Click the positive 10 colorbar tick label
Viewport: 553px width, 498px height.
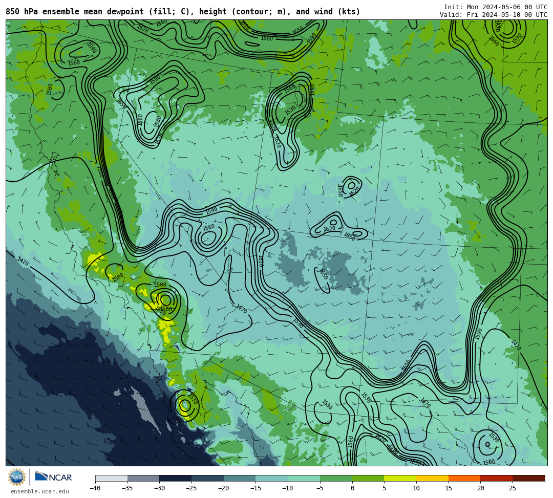pyautogui.click(x=416, y=488)
